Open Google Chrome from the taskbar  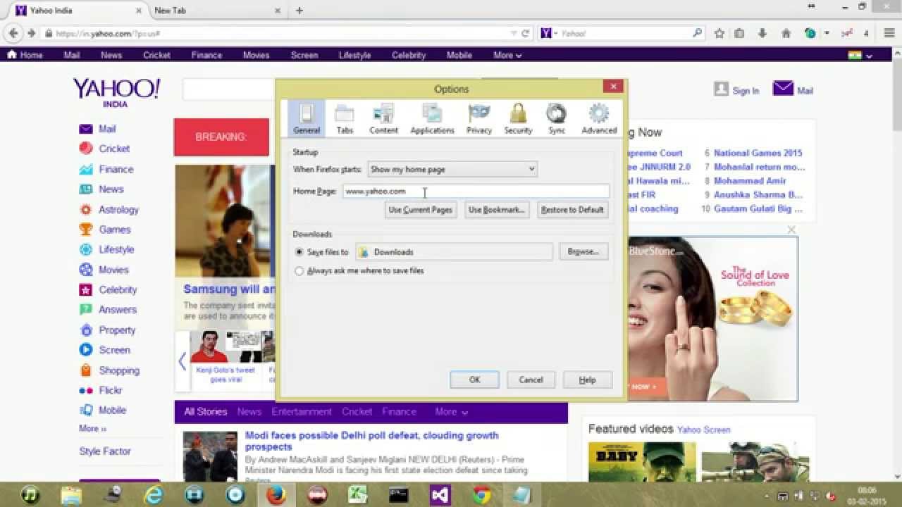click(x=481, y=495)
